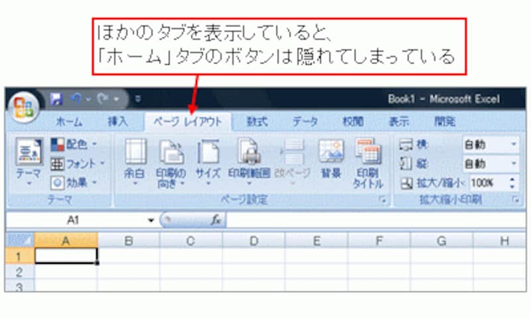This screenshot has width=531, height=319.
Task: Decrease scale with the down spinner arrow
Action: tap(512, 187)
